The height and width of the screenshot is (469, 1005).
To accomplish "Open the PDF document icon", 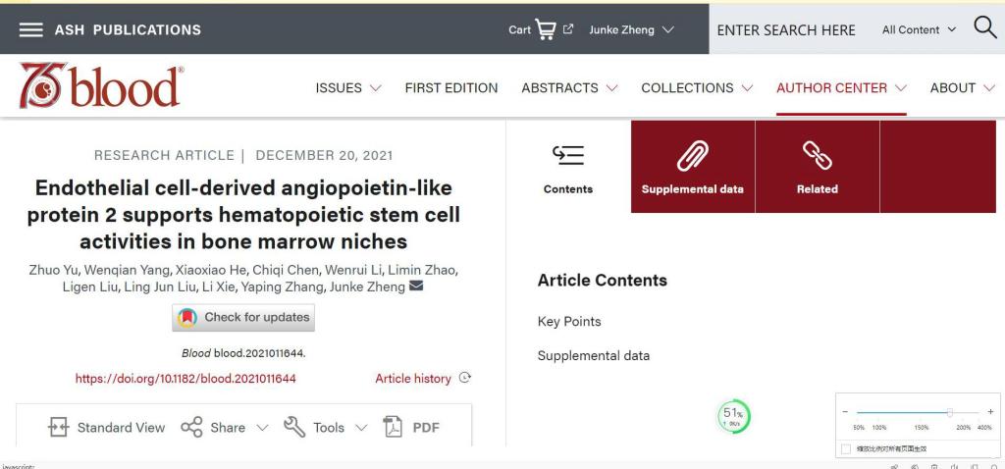I will pos(393,427).
